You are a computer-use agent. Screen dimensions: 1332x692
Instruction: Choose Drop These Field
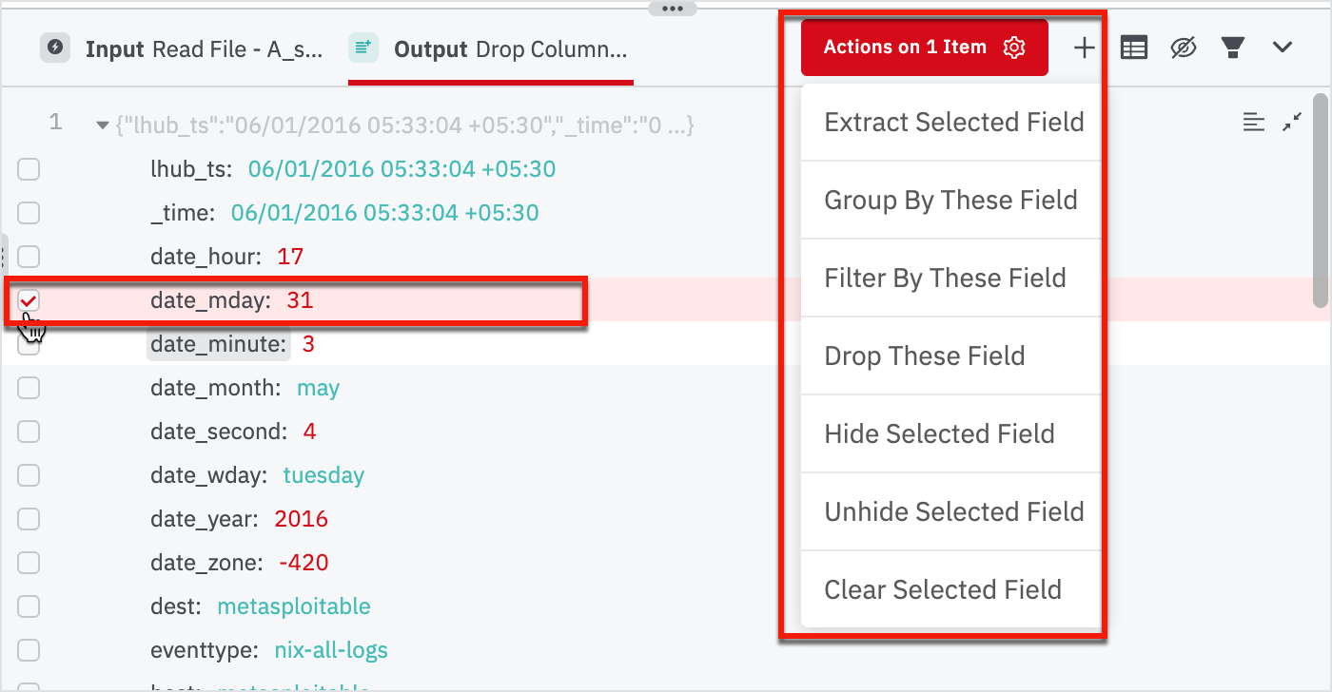point(951,356)
